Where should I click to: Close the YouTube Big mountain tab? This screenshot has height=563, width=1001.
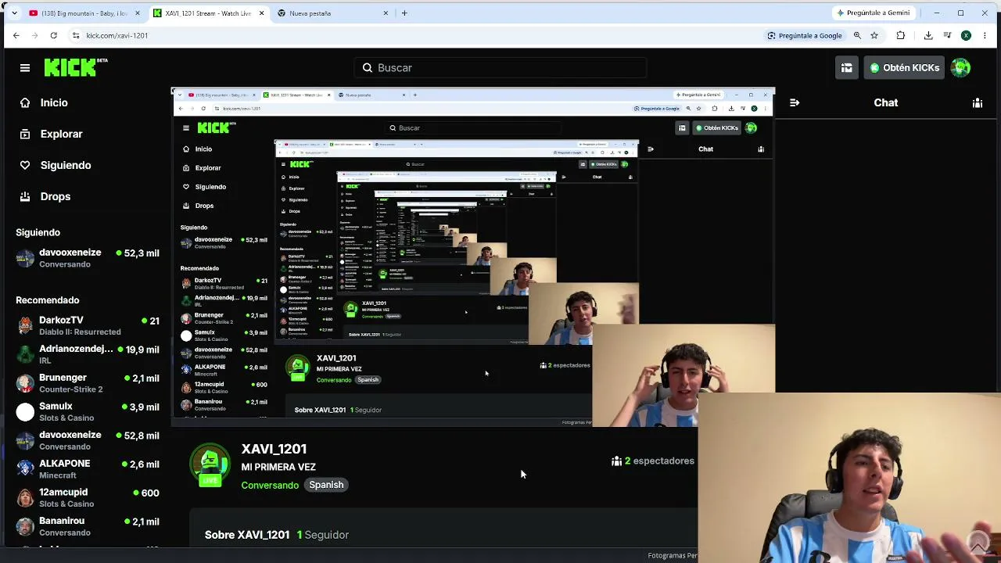click(138, 13)
